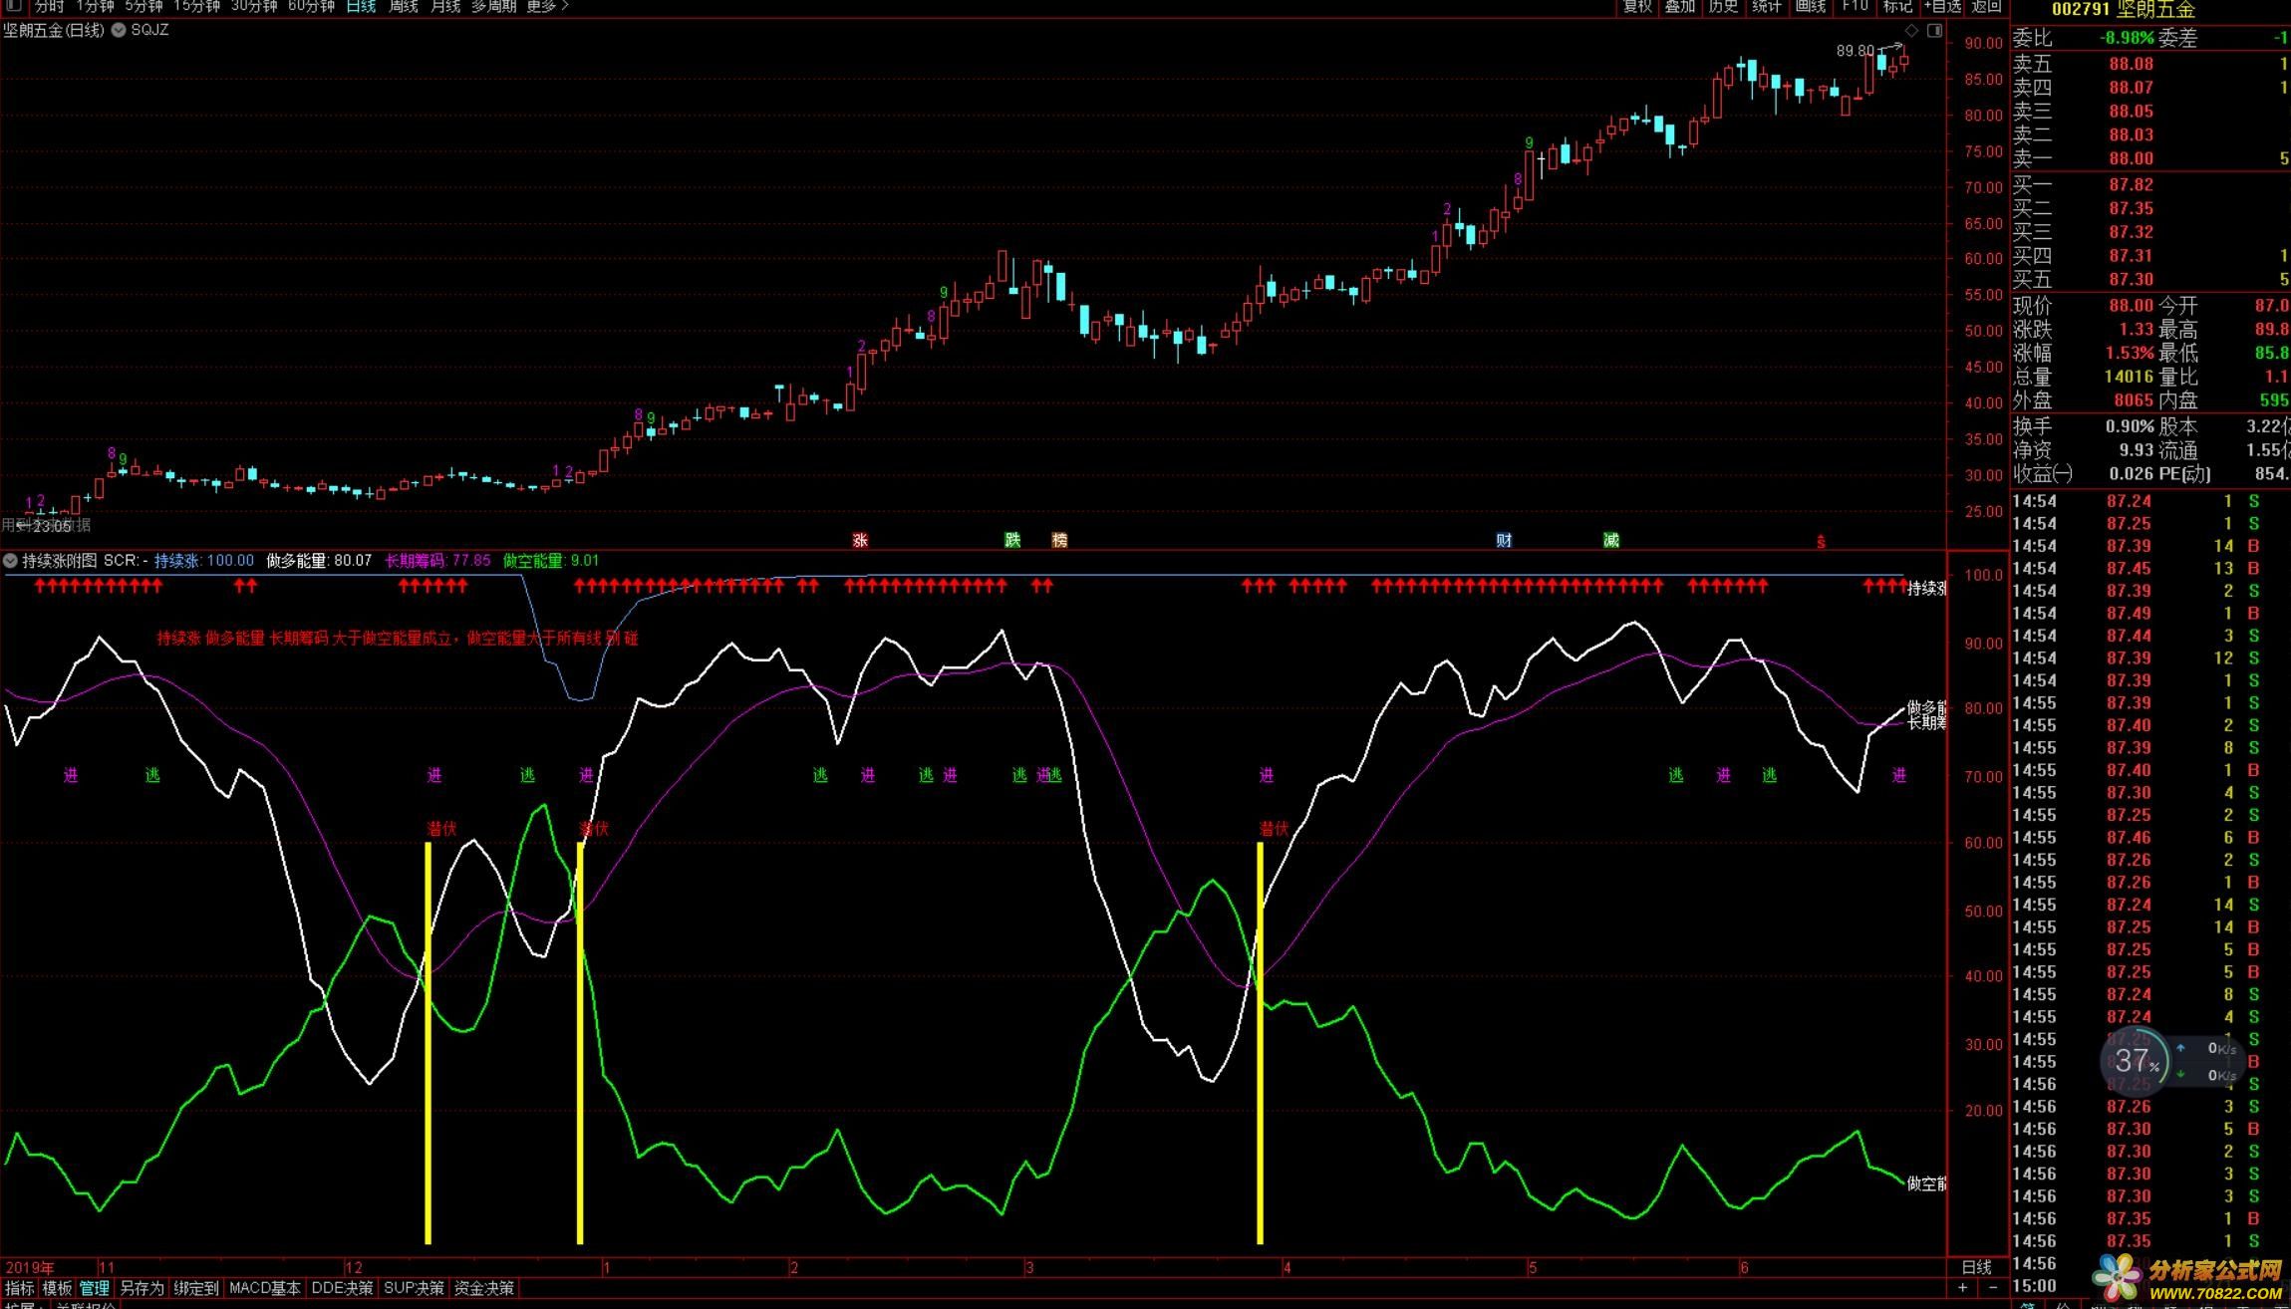The width and height of the screenshot is (2291, 1309).
Task: Expand the 更多 period options
Action: 547,6
